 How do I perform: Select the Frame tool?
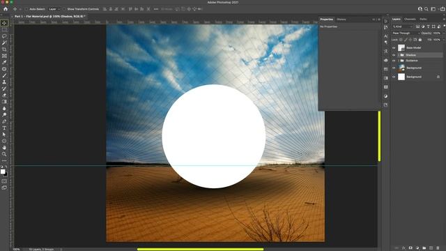tap(4, 56)
